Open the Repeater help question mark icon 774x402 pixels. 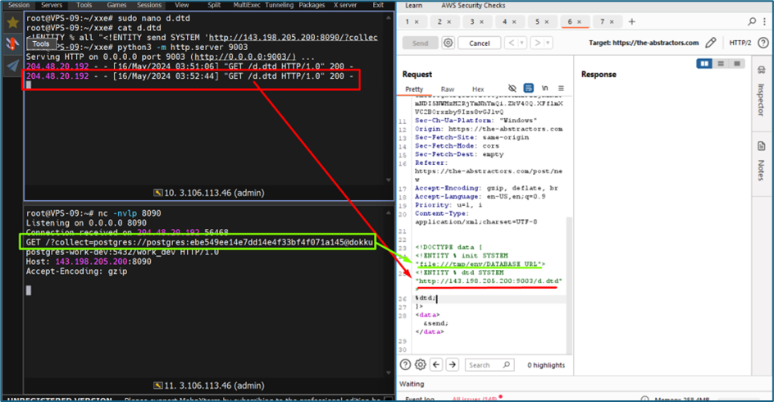click(x=763, y=43)
